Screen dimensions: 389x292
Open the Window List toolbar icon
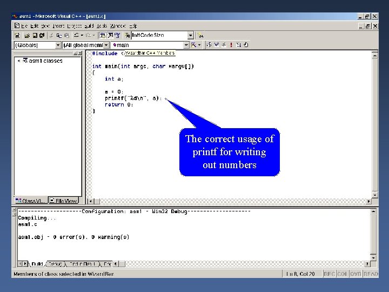click(117, 36)
